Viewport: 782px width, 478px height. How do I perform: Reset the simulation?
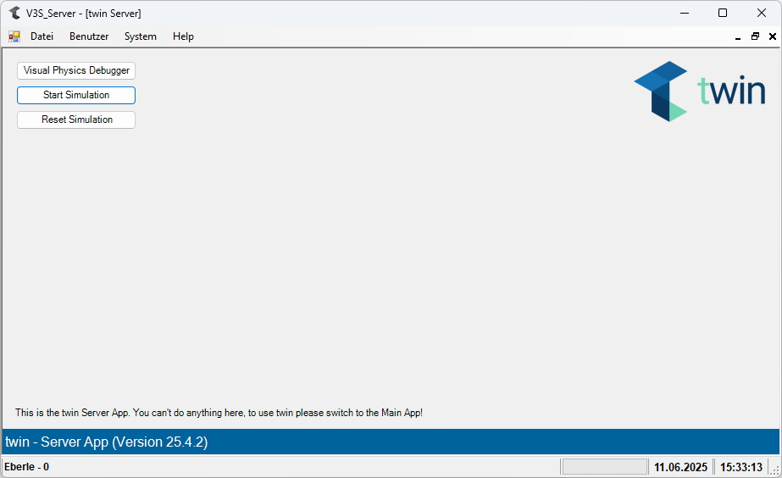click(x=76, y=119)
